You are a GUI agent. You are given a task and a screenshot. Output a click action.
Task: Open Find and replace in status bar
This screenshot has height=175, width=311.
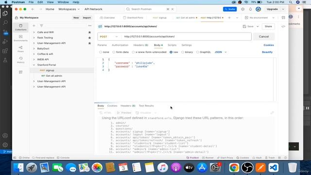pos(43,157)
